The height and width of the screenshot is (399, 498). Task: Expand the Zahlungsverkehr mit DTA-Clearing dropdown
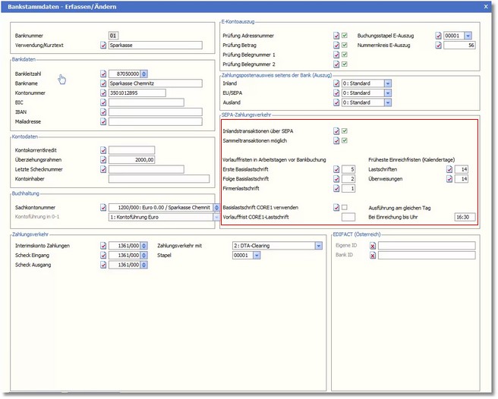318,246
